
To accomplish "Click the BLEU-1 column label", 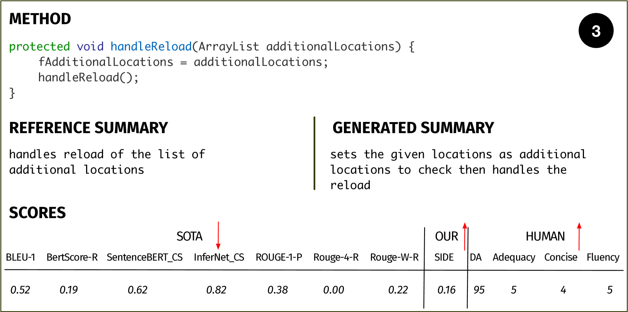I will pos(20,257).
